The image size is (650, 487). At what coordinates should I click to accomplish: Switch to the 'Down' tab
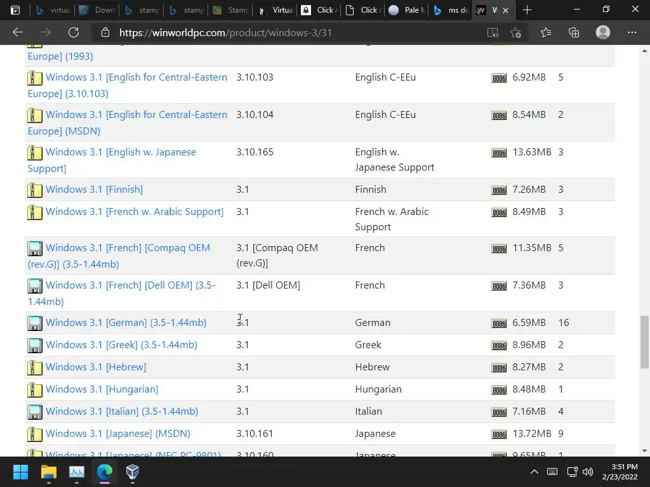[97, 10]
